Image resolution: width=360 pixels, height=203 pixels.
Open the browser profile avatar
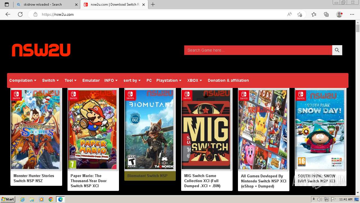(339, 14)
